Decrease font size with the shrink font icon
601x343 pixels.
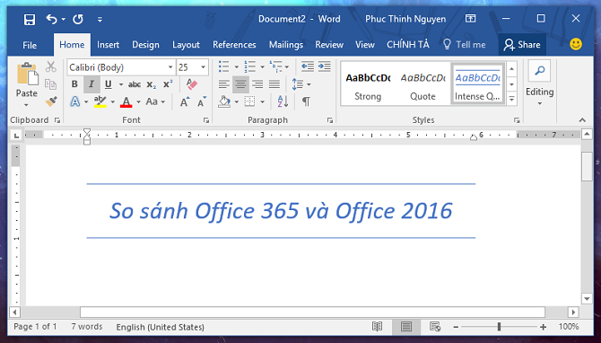click(202, 101)
